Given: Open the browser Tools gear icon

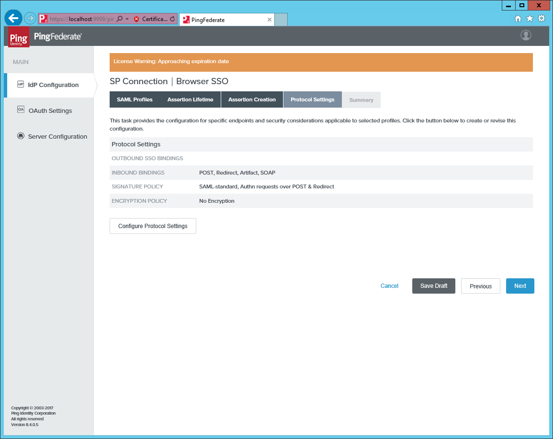Looking at the screenshot, I should [542, 18].
